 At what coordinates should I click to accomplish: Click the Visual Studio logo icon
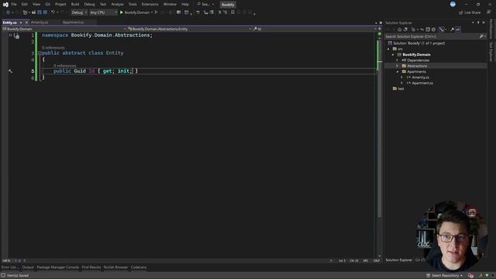point(5,5)
